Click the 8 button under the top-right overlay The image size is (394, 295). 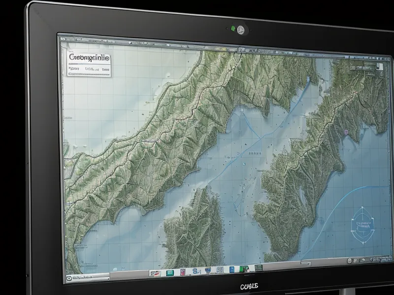coord(381,74)
